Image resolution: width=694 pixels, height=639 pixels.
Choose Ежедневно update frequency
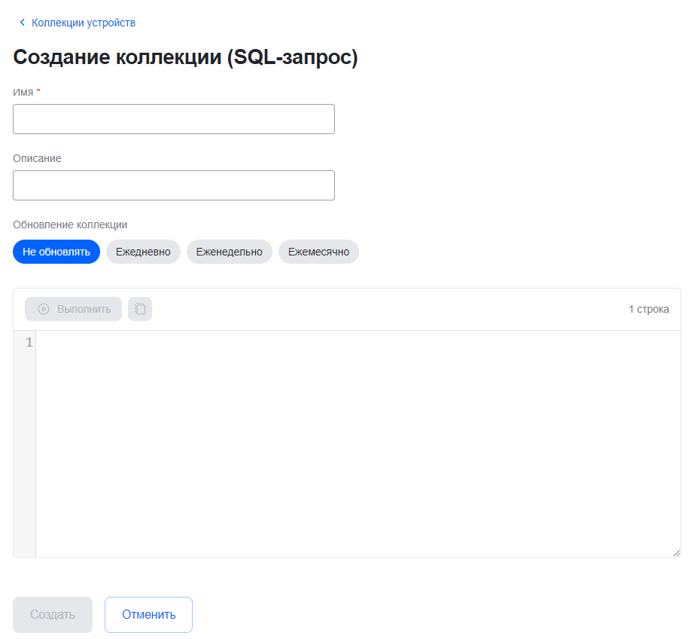pyautogui.click(x=143, y=252)
